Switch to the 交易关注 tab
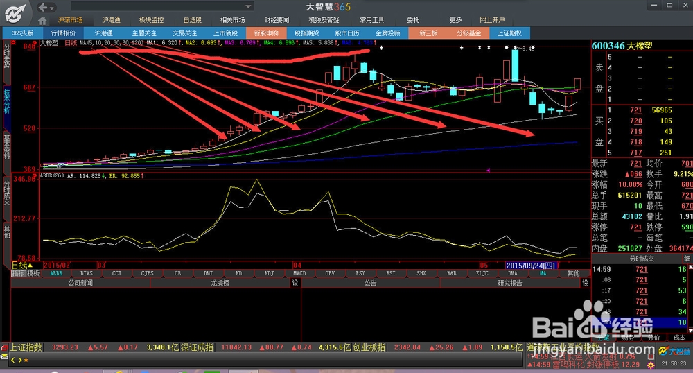 pyautogui.click(x=185, y=33)
